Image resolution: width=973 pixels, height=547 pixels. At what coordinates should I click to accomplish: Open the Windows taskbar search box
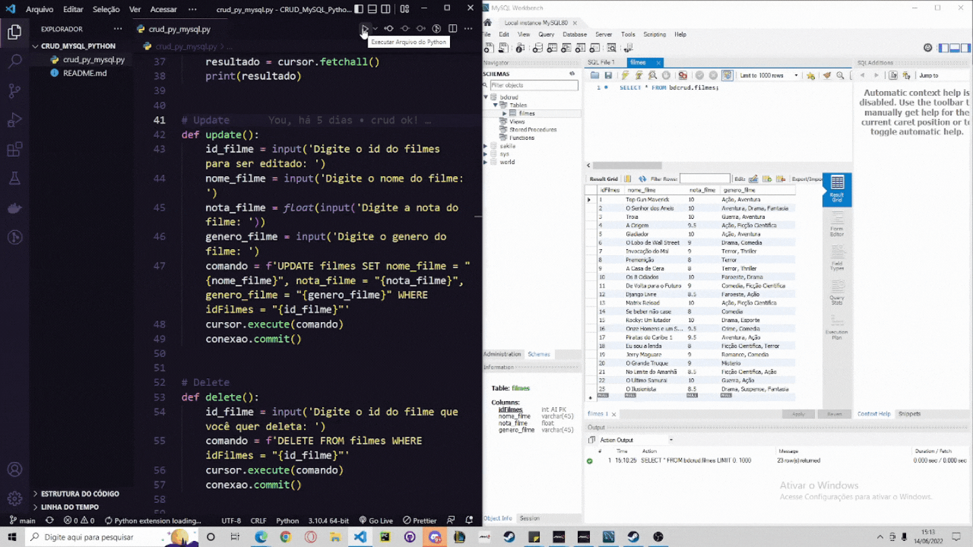coord(111,537)
